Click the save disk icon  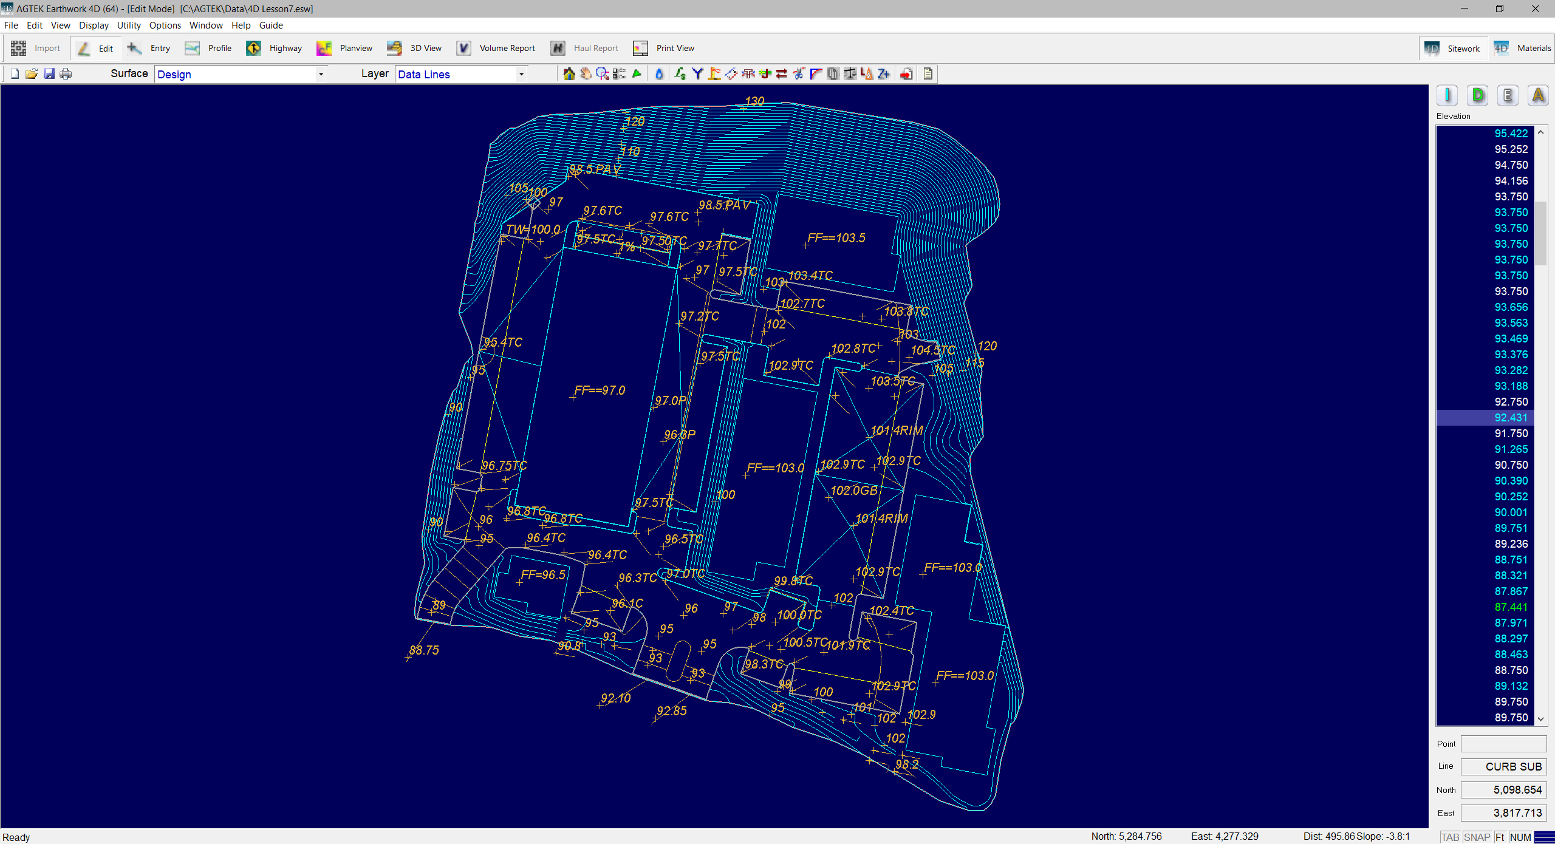point(49,74)
